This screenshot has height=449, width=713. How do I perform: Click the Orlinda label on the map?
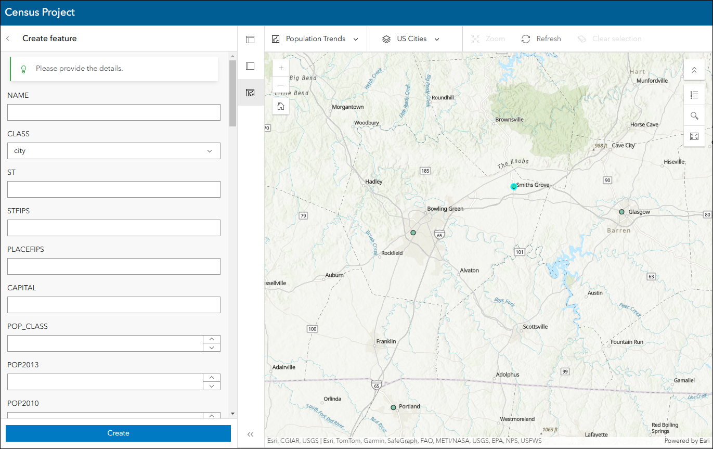coord(332,399)
